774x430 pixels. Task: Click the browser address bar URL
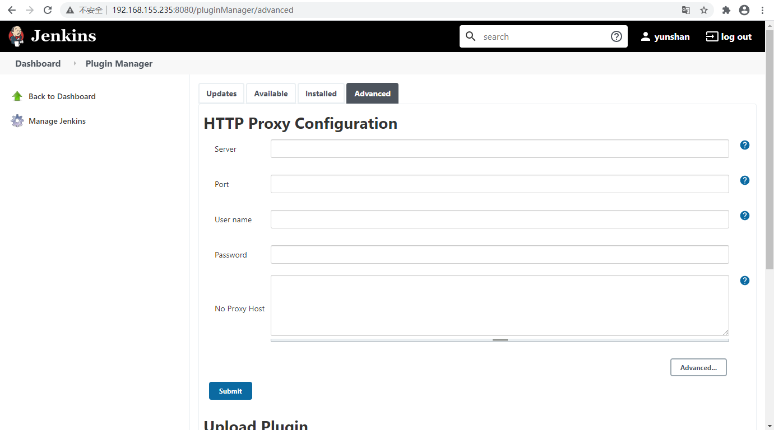pyautogui.click(x=202, y=10)
